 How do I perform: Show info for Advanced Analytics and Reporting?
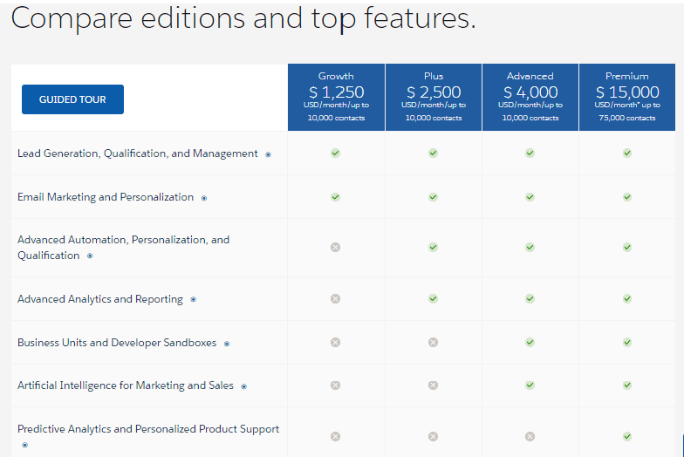[194, 300]
